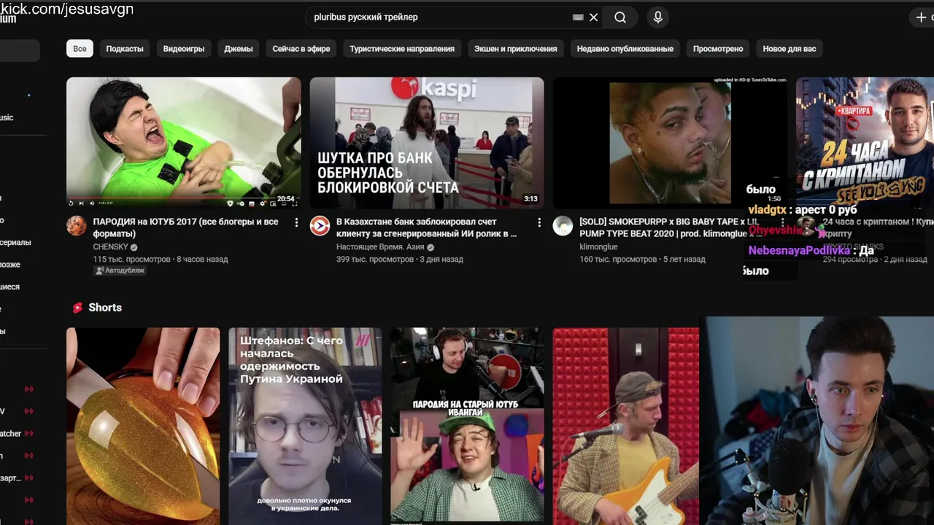Open three-dot menu for ПАРОДИЯ на ЮТУБ video
The image size is (934, 525).
(296, 222)
